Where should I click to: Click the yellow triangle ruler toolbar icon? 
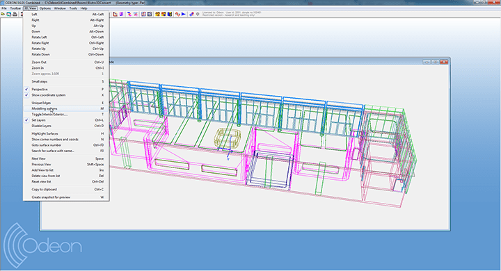pyautogui.click(x=116, y=14)
